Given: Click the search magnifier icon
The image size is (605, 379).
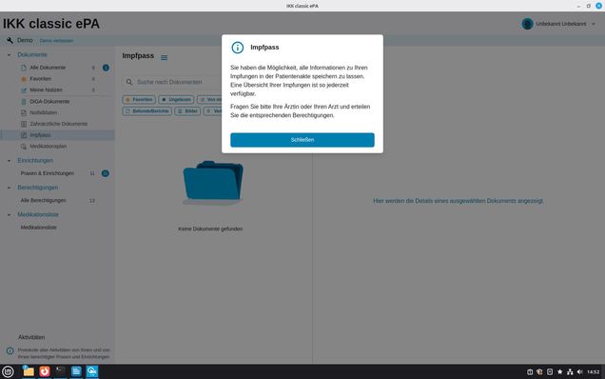Looking at the screenshot, I should pos(129,82).
